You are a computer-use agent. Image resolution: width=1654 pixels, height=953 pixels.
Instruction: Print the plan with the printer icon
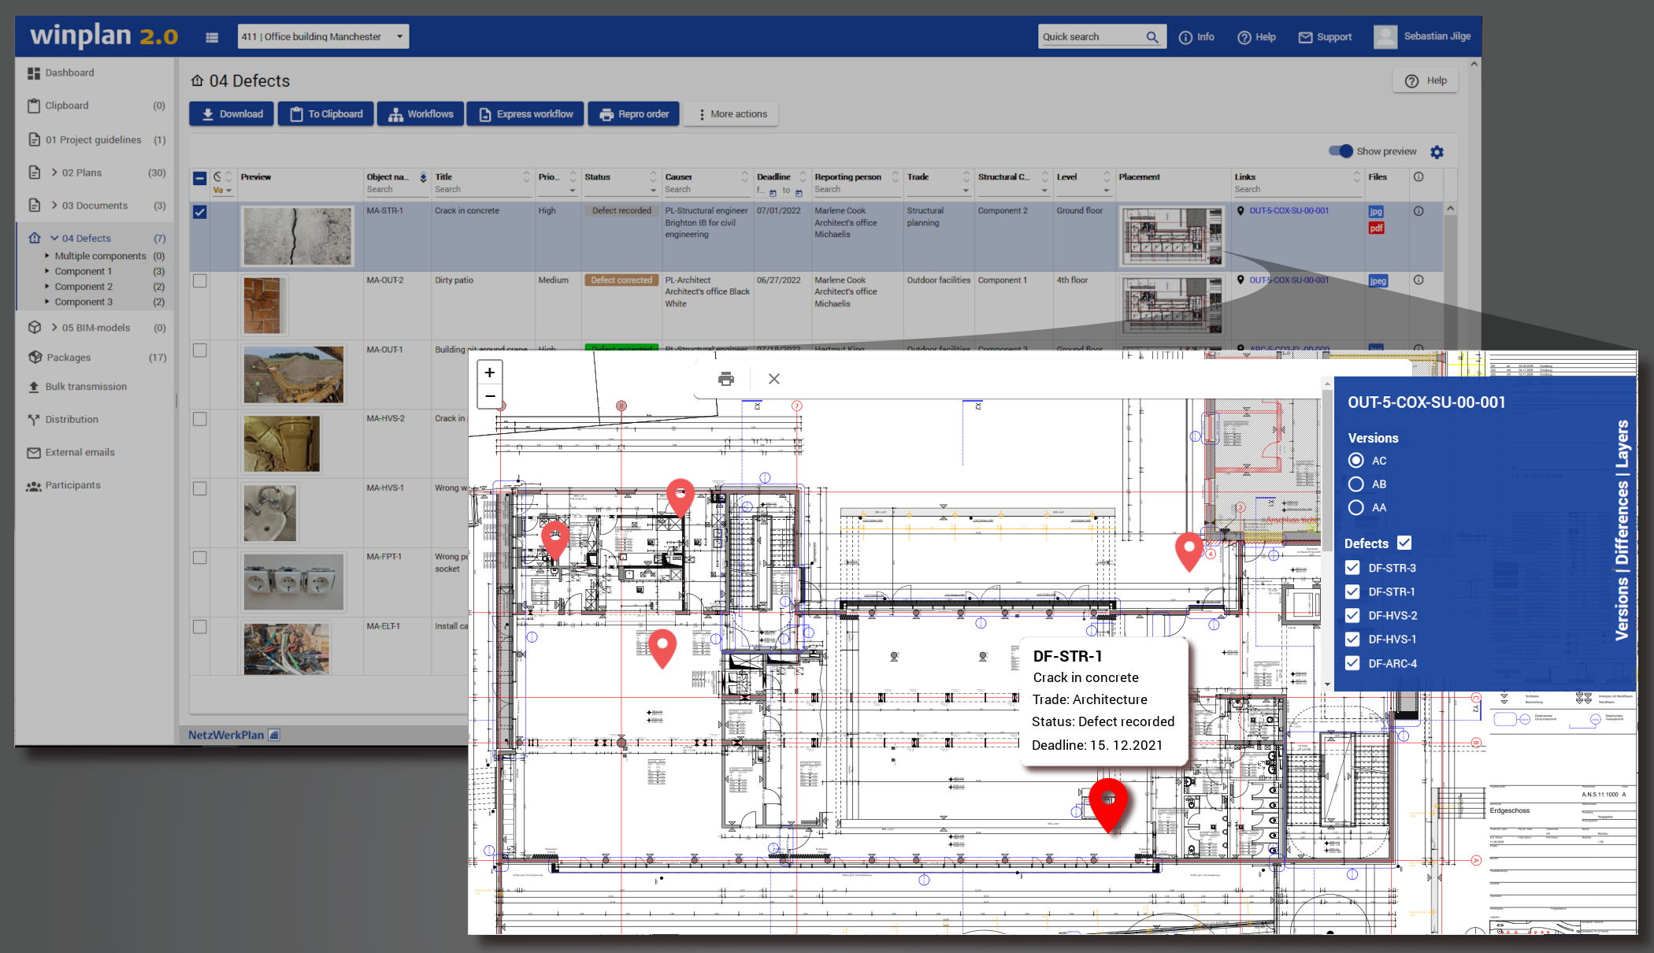pos(726,379)
